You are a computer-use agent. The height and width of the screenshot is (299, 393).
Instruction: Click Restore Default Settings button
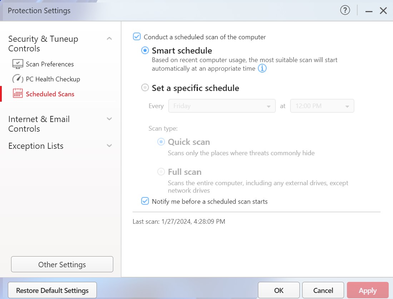pos(52,290)
